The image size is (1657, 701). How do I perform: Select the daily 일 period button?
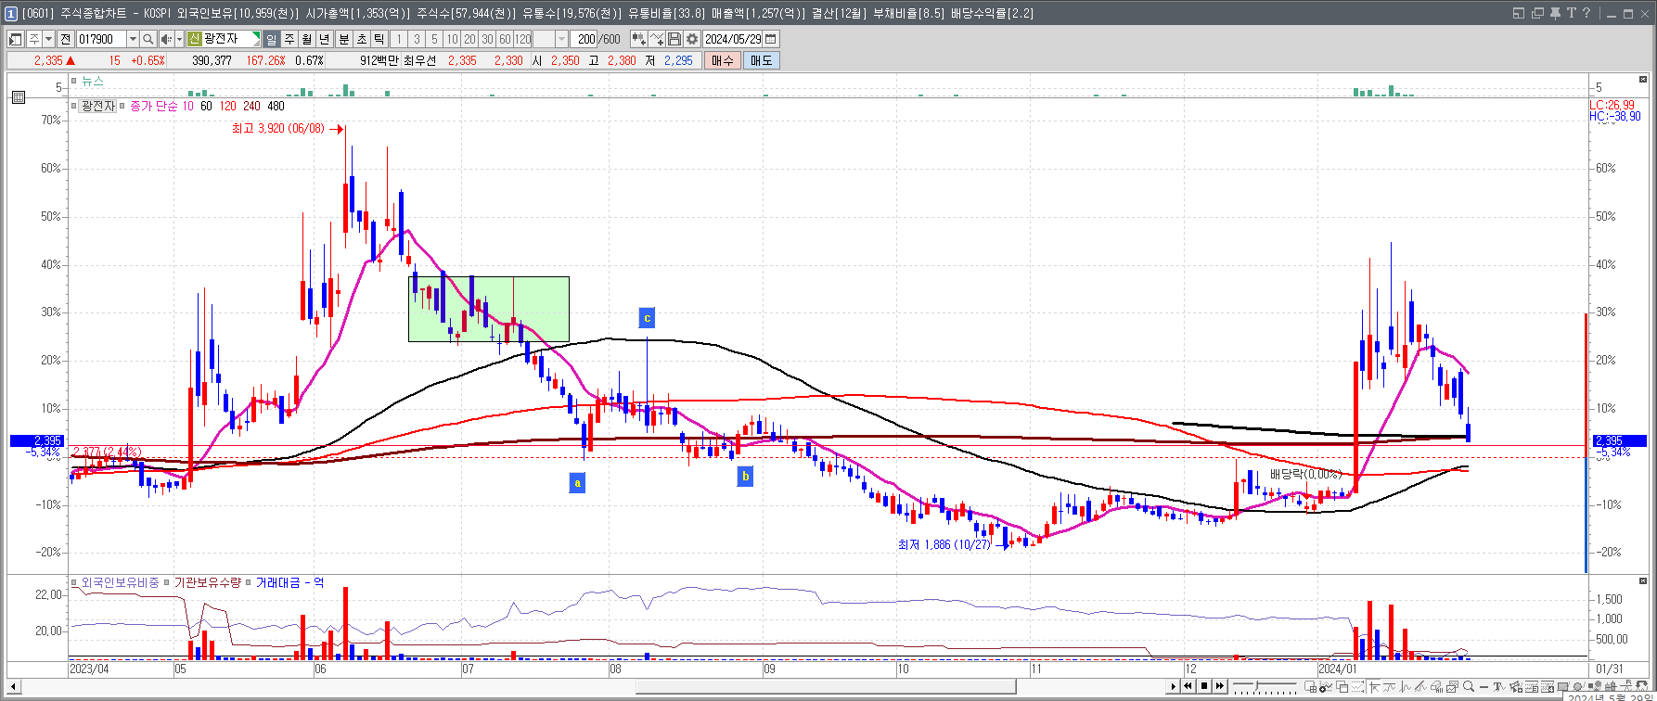[x=271, y=39]
